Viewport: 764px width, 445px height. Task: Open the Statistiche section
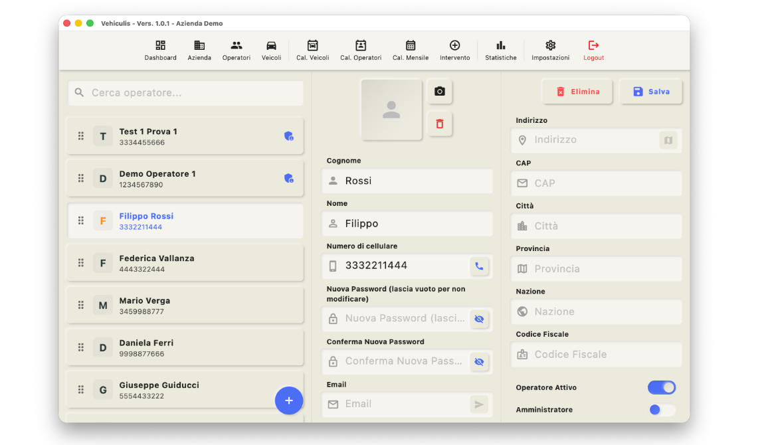500,46
